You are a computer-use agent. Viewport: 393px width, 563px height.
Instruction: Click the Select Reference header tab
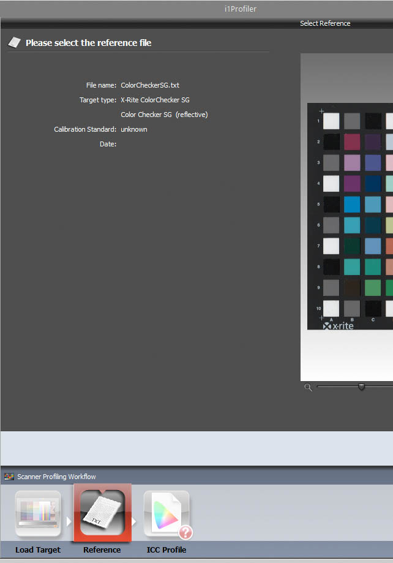[x=325, y=23]
